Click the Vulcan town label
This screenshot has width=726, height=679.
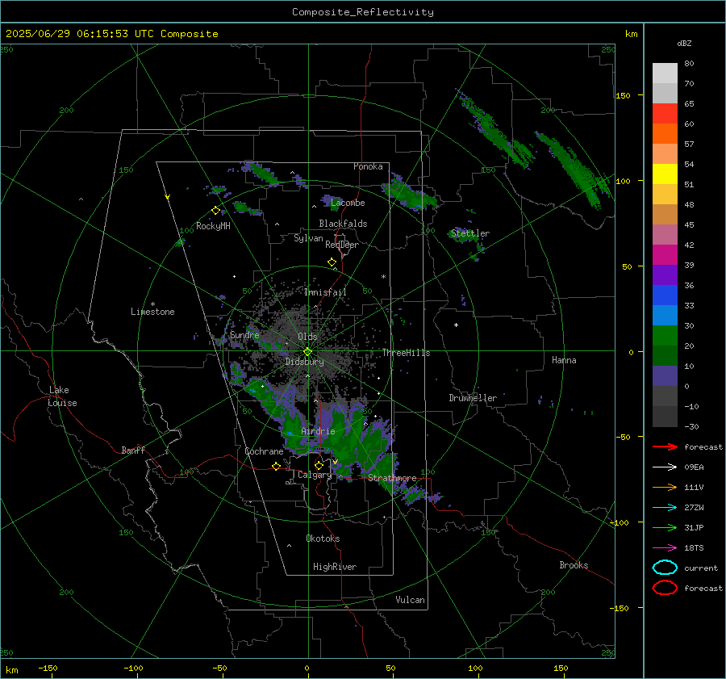click(x=411, y=600)
